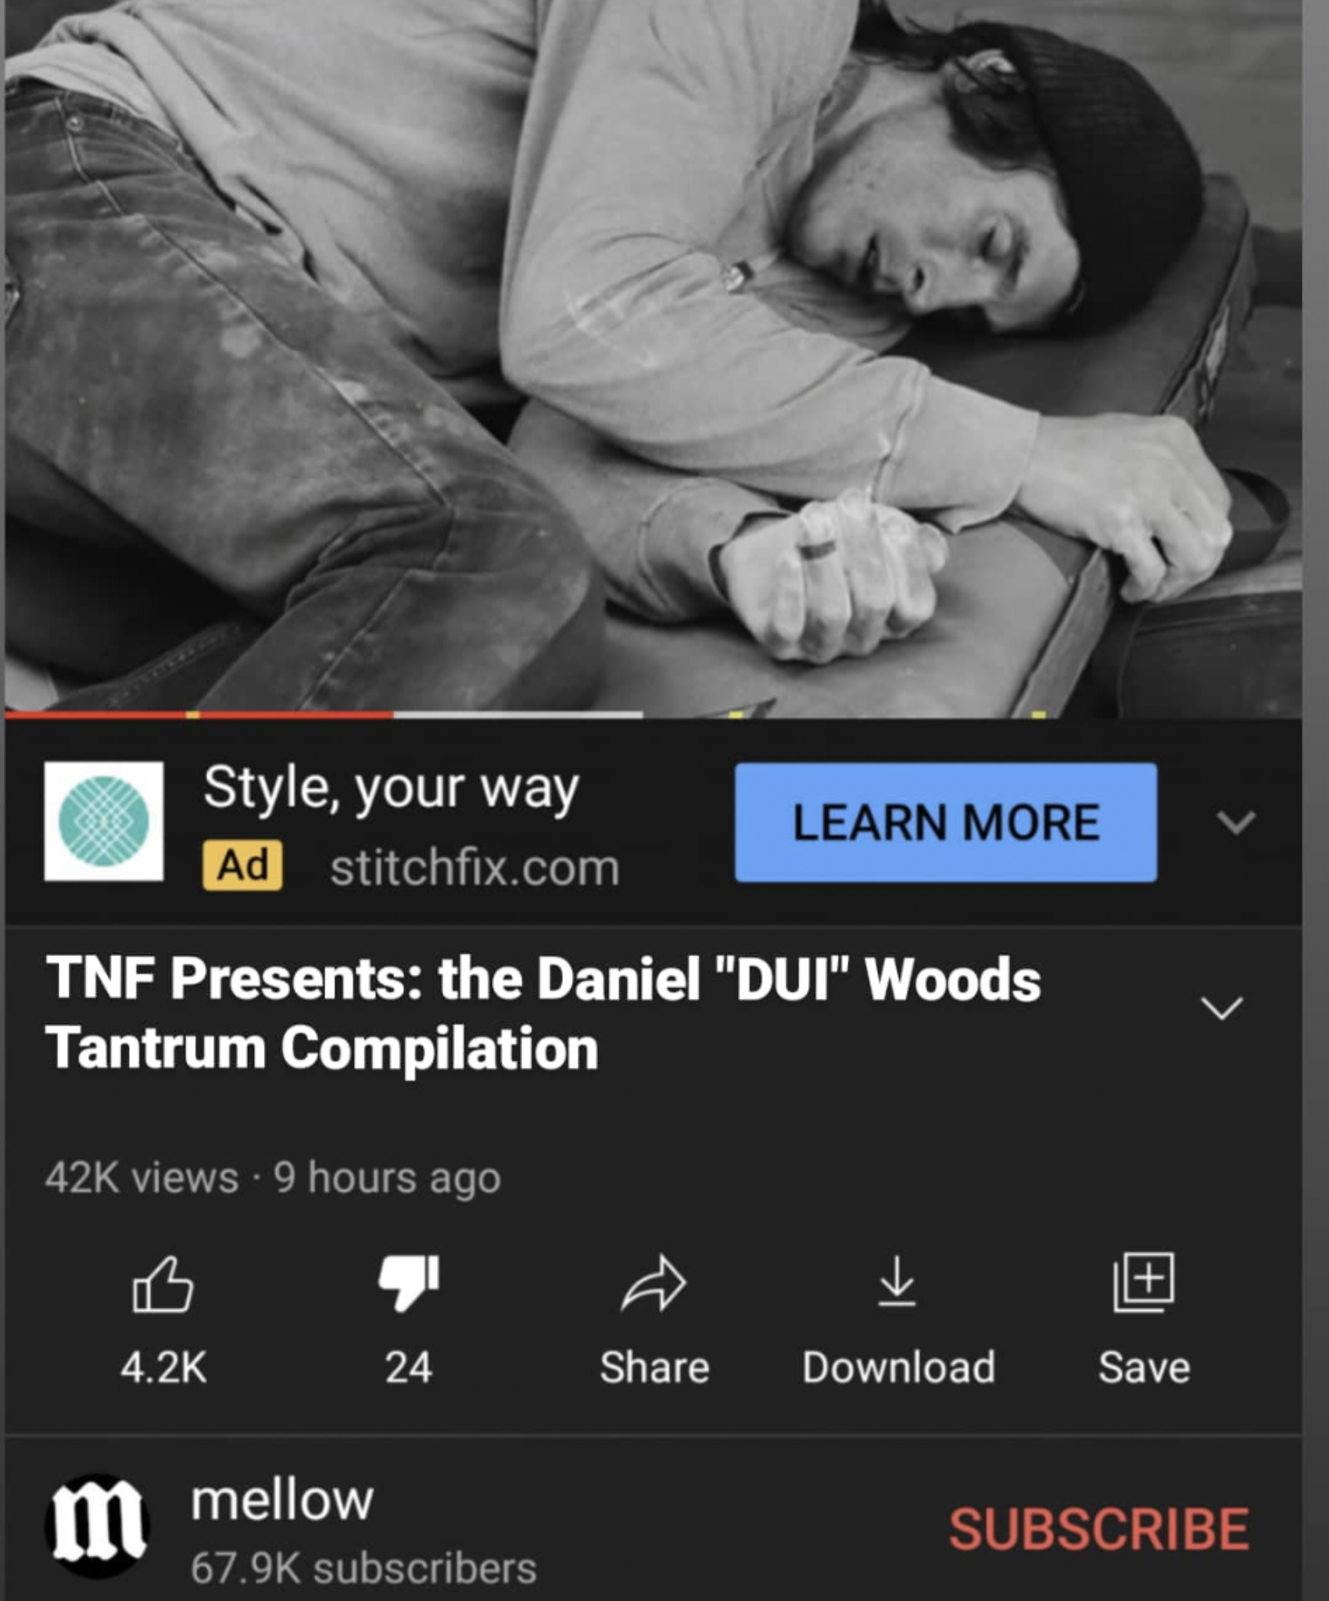Click the Stitch Fix advertiser logo
1329x1601 pixels.
[104, 821]
